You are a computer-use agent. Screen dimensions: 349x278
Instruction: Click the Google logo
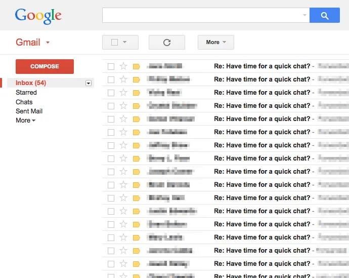point(38,16)
